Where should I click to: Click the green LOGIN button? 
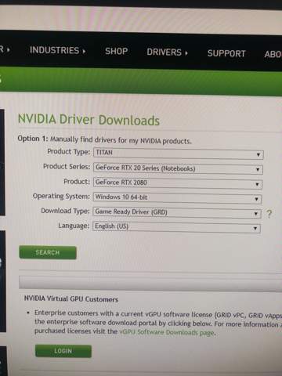point(63,351)
